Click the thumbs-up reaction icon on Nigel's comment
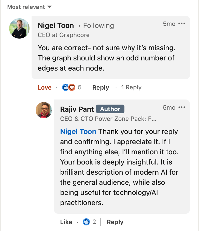Screen dimensions: 199x231 (65, 88)
